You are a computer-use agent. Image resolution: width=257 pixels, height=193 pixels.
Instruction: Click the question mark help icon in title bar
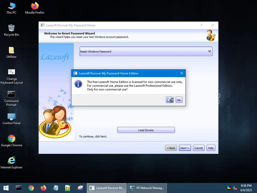201,25
